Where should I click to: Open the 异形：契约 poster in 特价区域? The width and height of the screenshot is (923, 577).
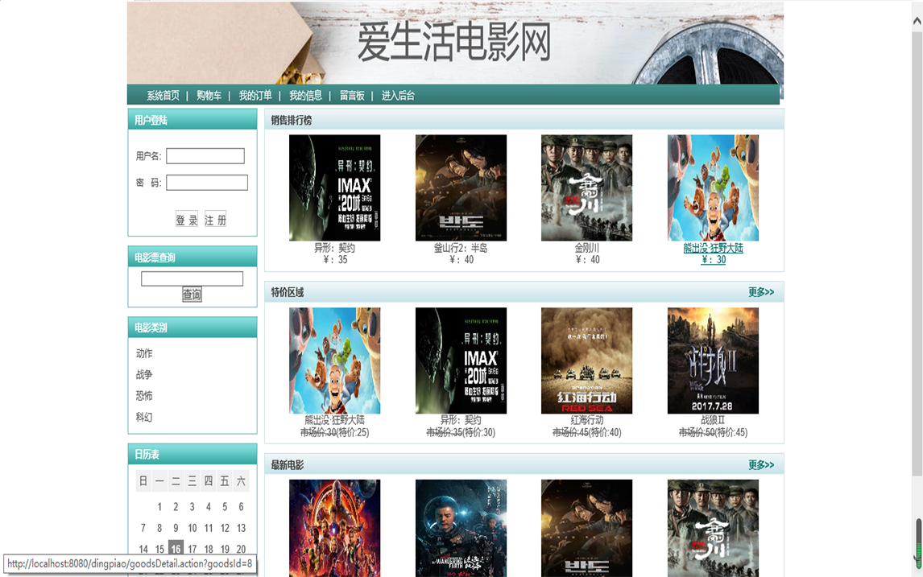coord(461,361)
